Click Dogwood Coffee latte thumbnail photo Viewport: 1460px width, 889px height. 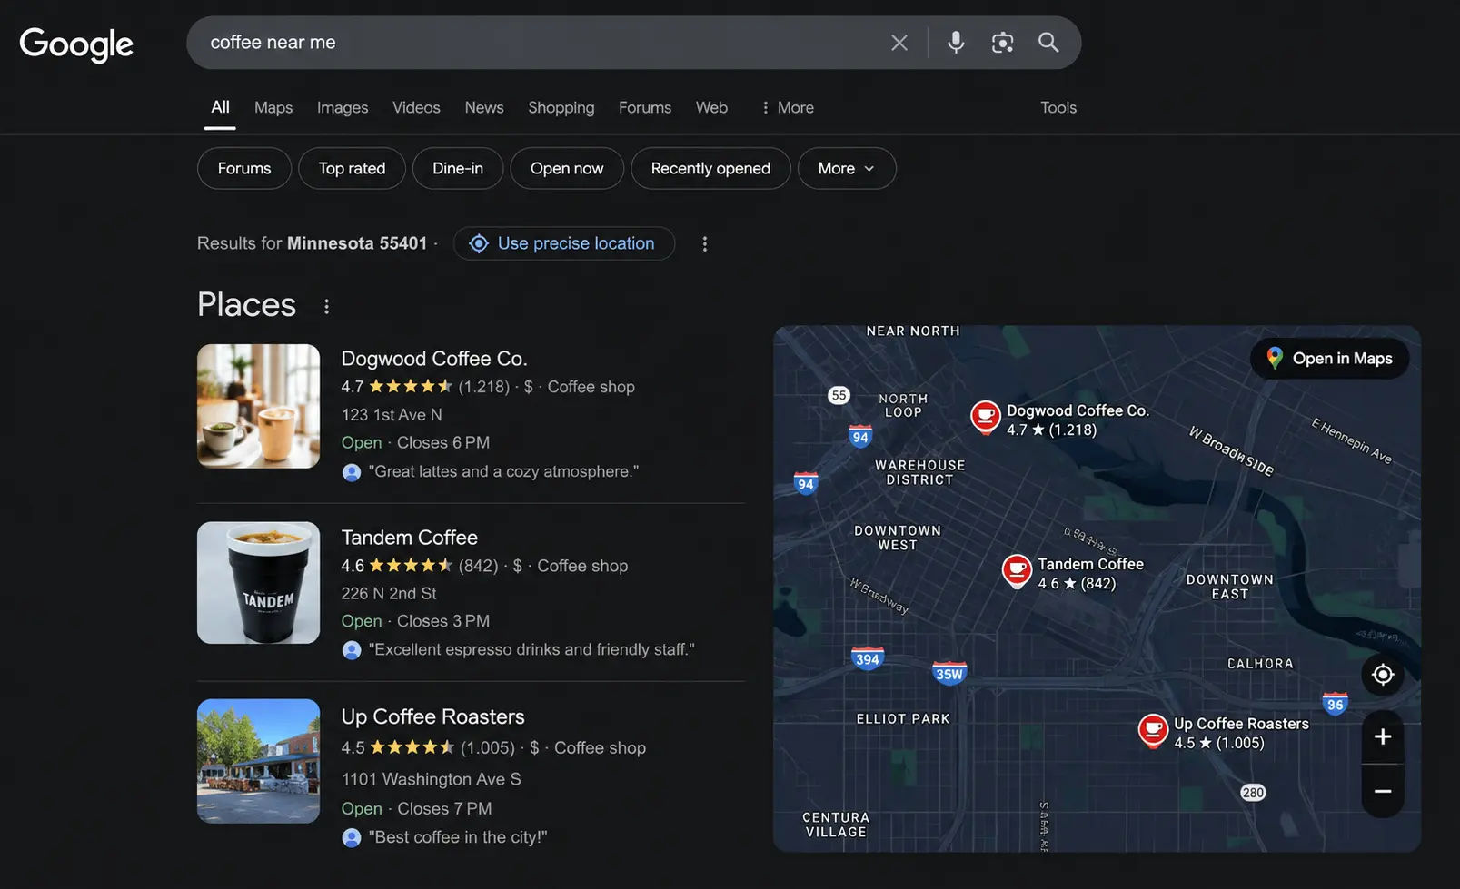pos(259,406)
